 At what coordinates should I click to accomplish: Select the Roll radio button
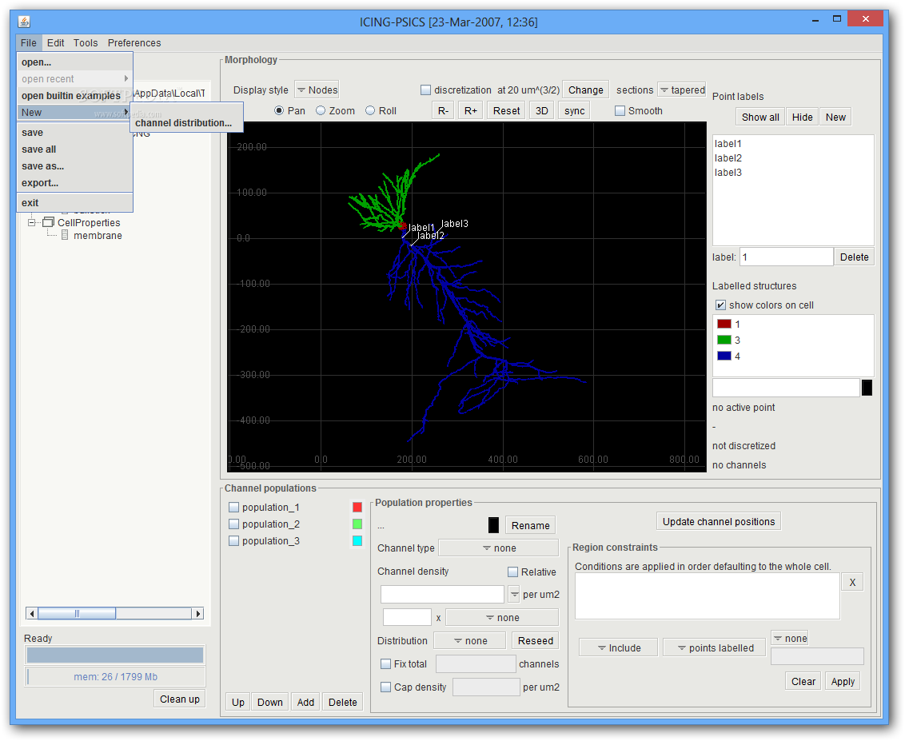click(x=370, y=111)
